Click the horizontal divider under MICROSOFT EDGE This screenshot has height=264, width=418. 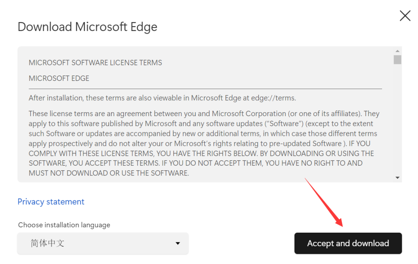tap(205, 89)
